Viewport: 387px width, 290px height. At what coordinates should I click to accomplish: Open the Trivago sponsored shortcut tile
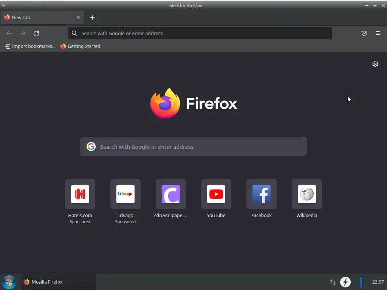pyautogui.click(x=125, y=194)
